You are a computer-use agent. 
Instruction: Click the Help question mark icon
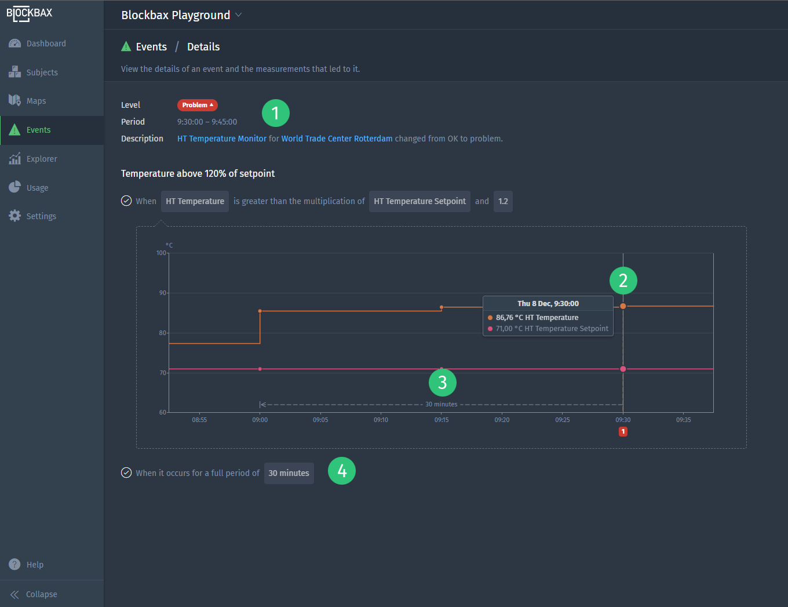[15, 564]
